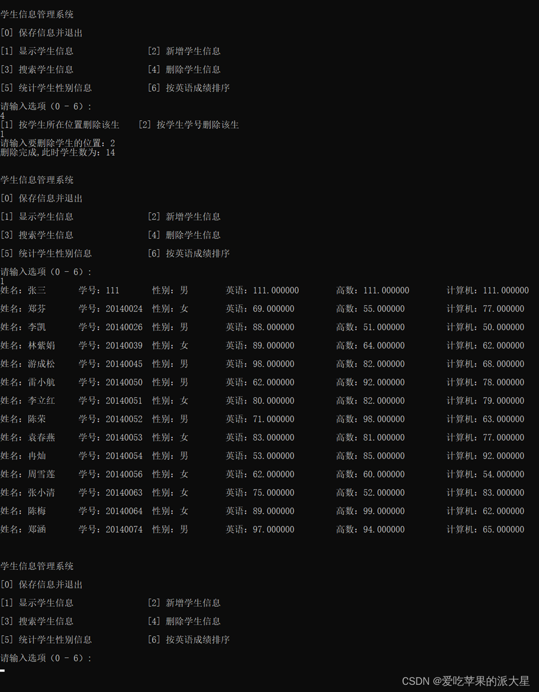Click 英语: 97.000000 in 郑涵's row
This screenshot has width=539, height=692.
click(260, 530)
